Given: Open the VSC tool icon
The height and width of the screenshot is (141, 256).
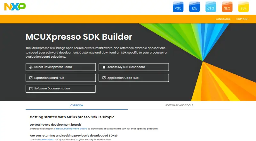Looking at the screenshot, I should [178, 7].
